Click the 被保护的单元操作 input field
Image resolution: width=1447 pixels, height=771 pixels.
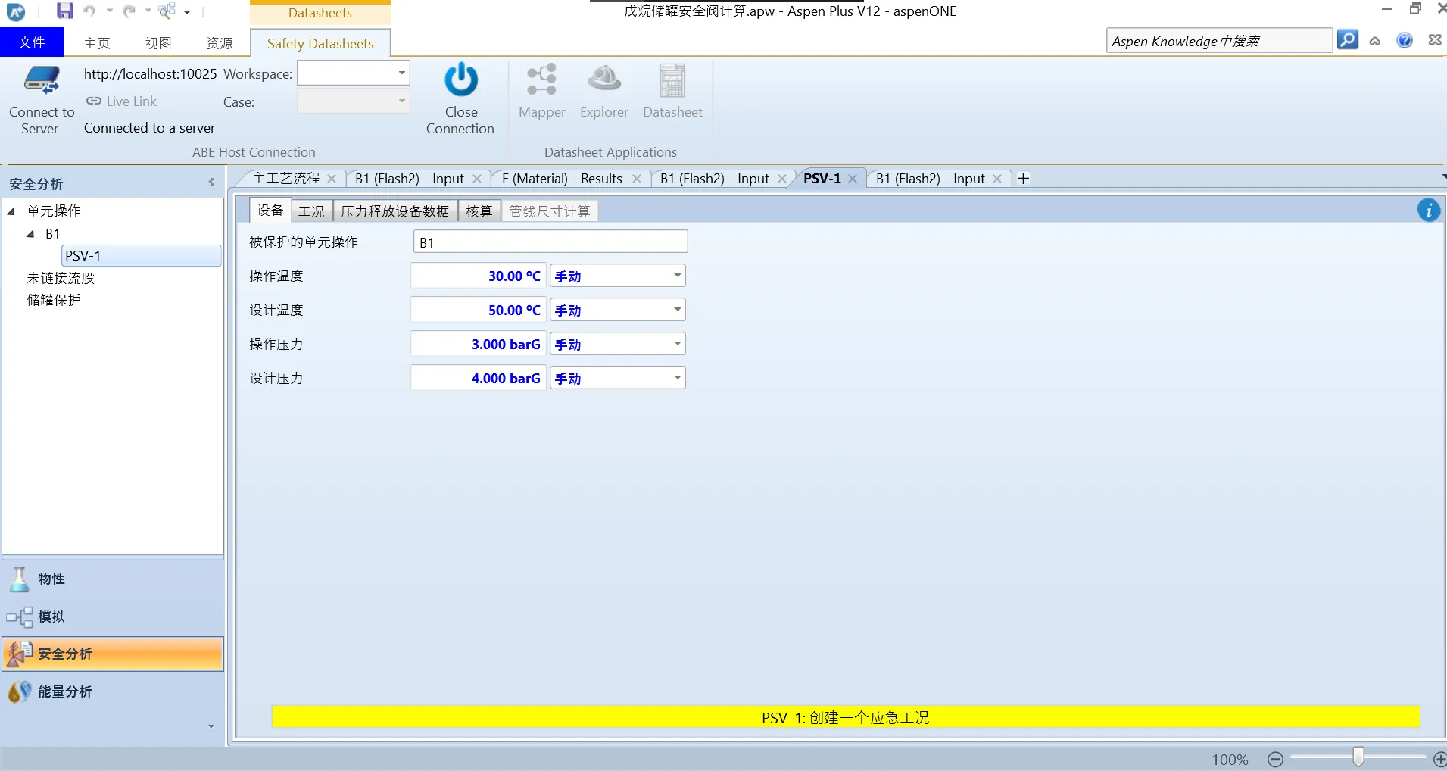point(550,242)
